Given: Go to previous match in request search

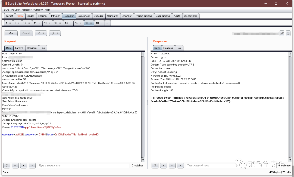Looking at the screenshot, I should point(15,166).
